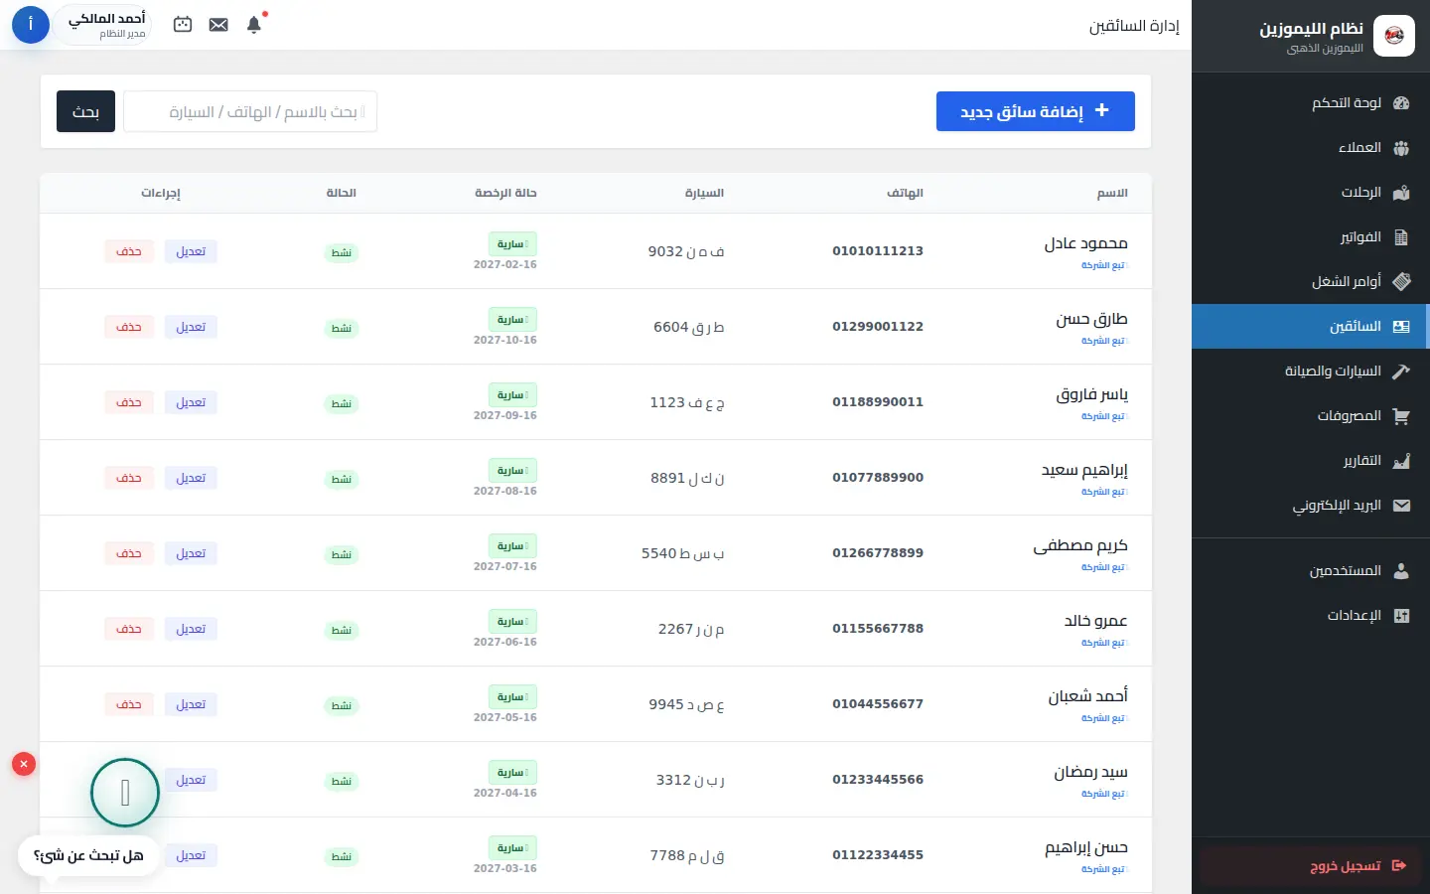1430x894 pixels.
Task: Click car plate ن ك ل 8891
Action: coord(687,478)
